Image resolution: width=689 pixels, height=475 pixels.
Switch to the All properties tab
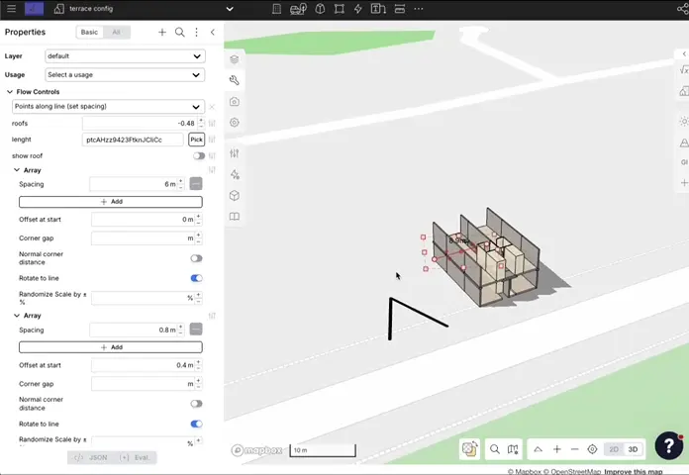tap(116, 33)
